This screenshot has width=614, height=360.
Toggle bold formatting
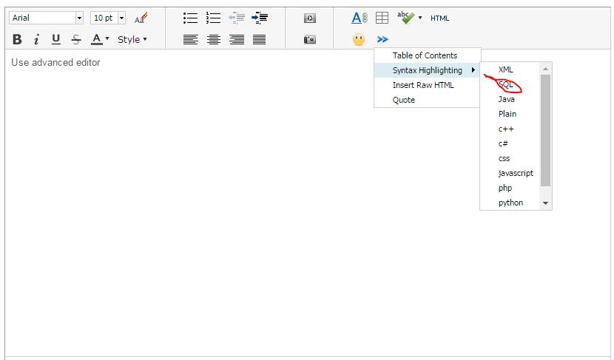coord(17,39)
